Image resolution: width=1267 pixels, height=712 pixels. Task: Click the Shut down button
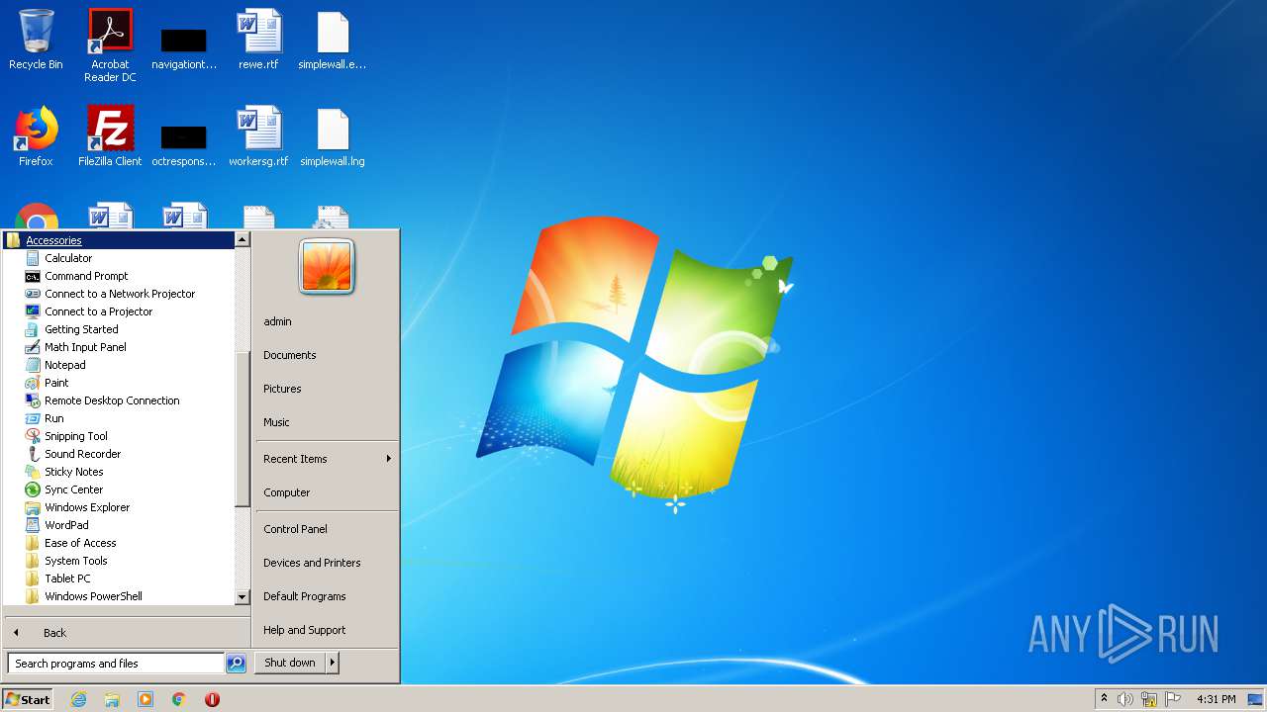click(x=290, y=663)
